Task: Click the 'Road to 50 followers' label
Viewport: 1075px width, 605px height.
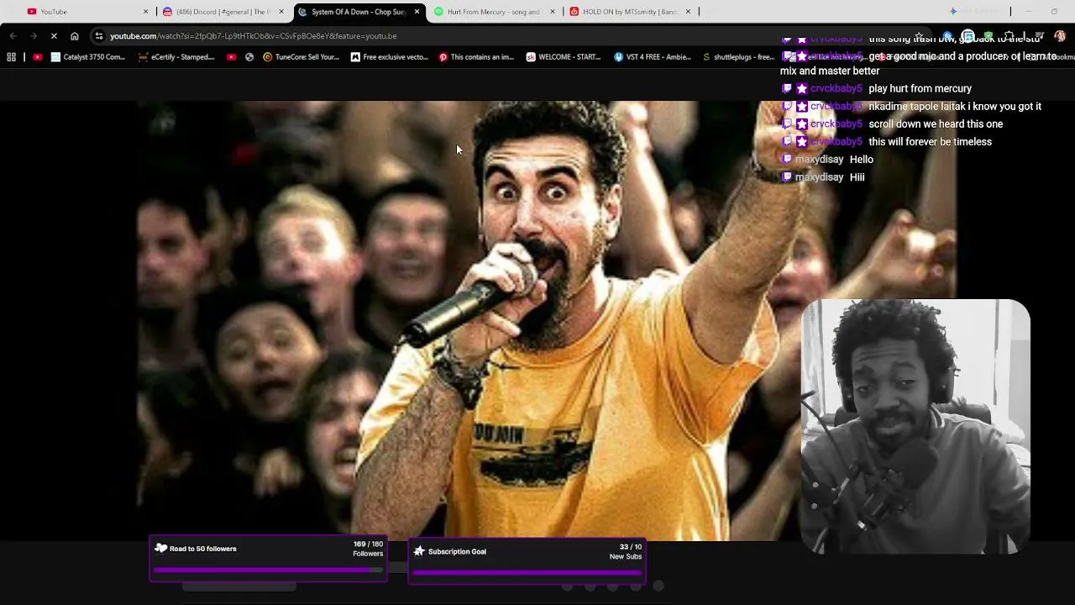Action: [203, 549]
